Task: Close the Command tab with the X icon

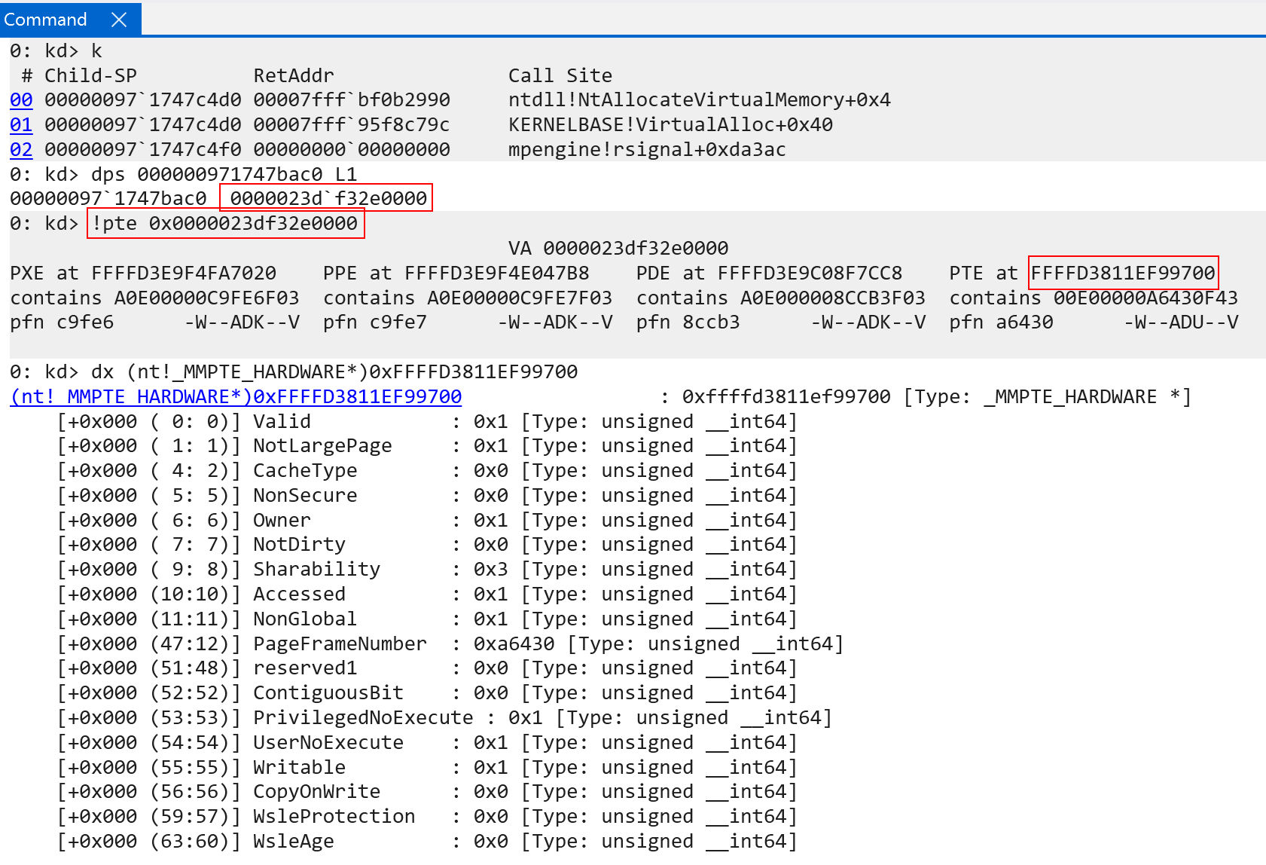Action: point(119,20)
